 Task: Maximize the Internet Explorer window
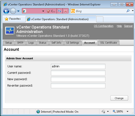point(122,4)
